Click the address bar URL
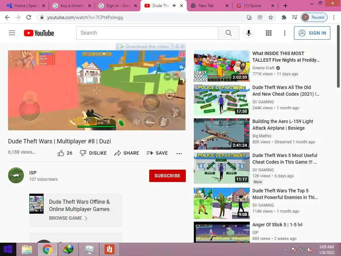Screen dimensions: 341x256 tap(85, 17)
